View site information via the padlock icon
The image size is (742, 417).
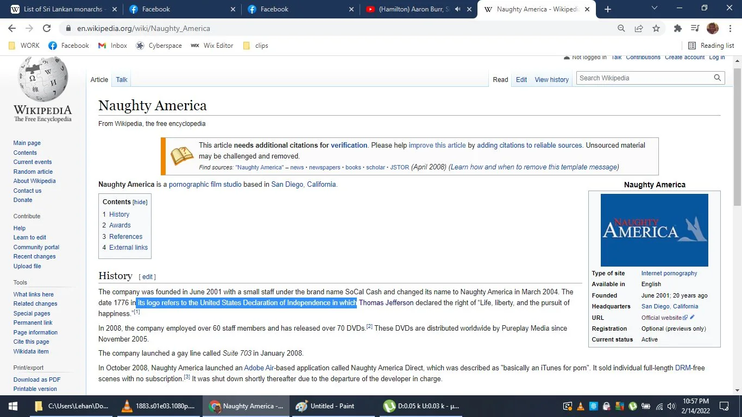pos(68,28)
